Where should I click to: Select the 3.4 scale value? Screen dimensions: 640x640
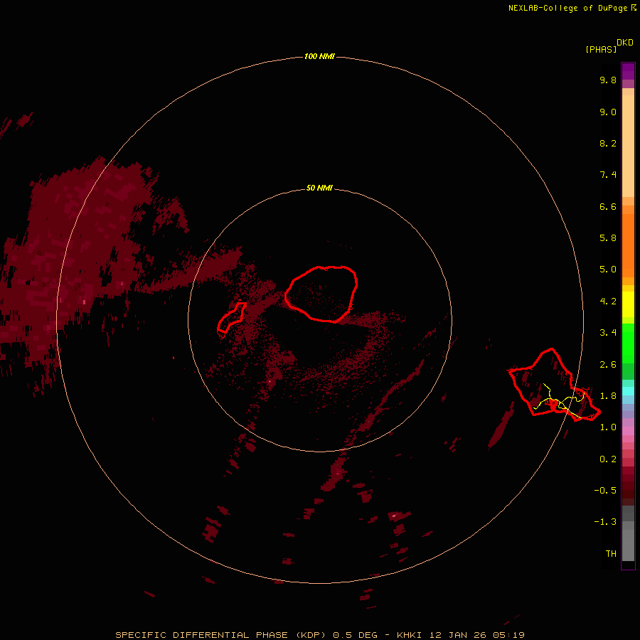click(x=608, y=333)
